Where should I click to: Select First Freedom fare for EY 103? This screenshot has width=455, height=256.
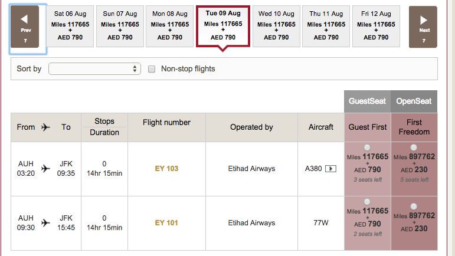[414, 147]
